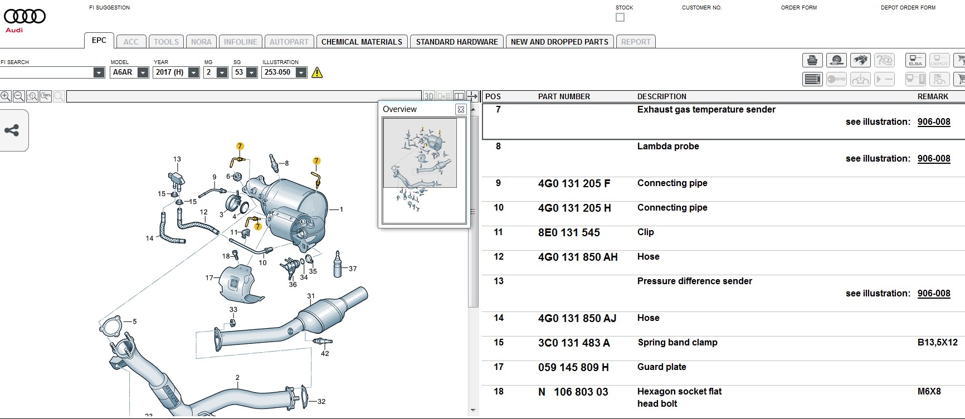This screenshot has width=965, height=419.
Task: Click the vehicle document icon
Action: pos(939,79)
